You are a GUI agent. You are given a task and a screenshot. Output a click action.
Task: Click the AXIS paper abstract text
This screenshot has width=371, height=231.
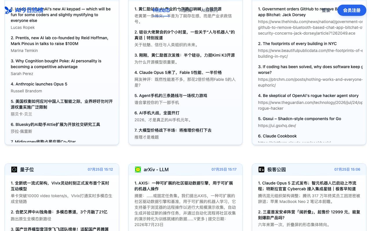(x=185, y=210)
